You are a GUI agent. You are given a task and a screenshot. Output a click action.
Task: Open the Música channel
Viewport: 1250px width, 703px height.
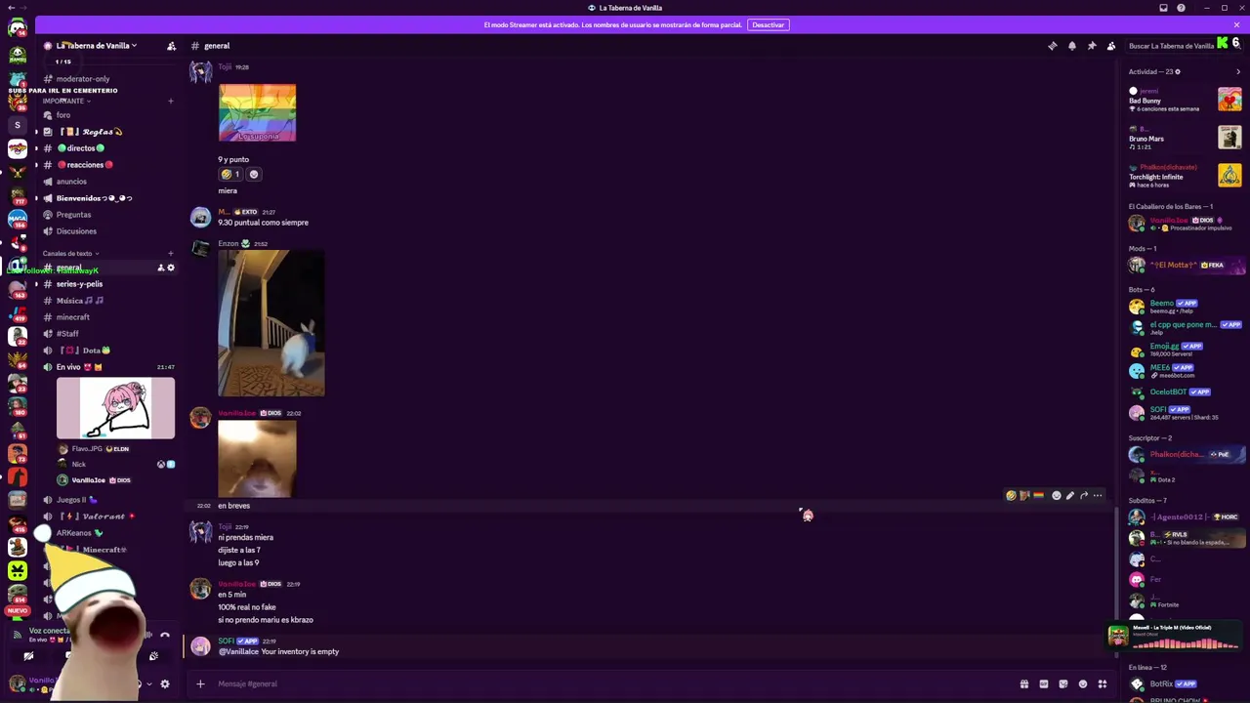(x=80, y=301)
